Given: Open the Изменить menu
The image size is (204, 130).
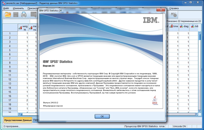Looking at the screenshot, I should pos(18,8).
